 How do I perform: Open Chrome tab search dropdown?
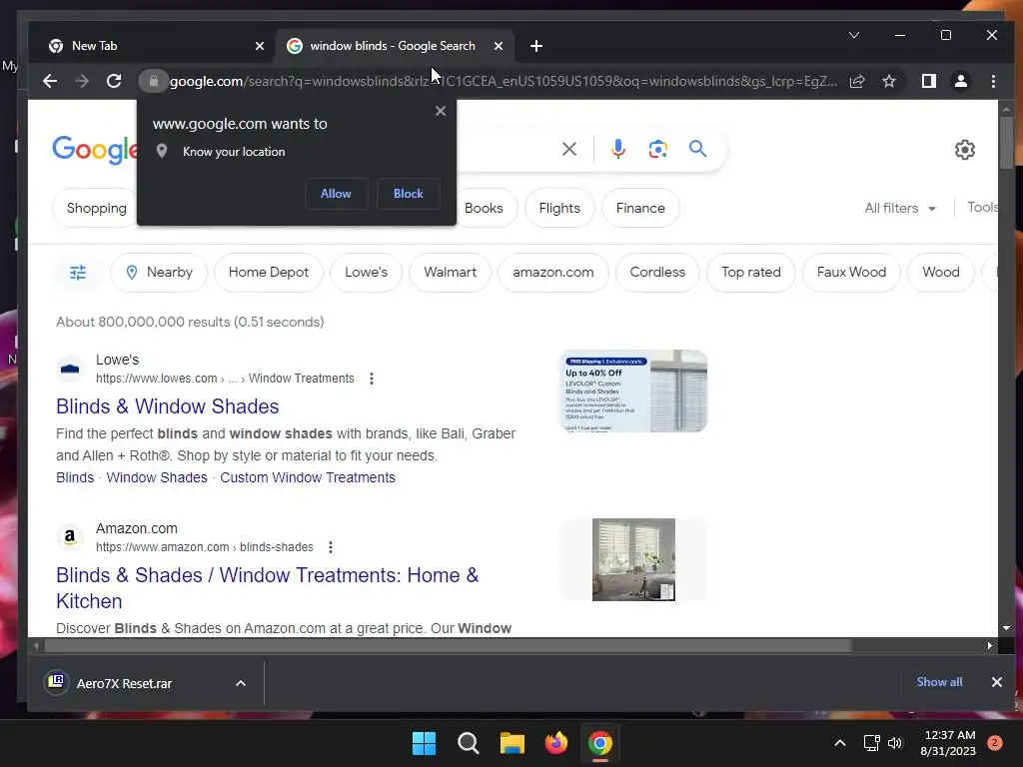click(854, 35)
